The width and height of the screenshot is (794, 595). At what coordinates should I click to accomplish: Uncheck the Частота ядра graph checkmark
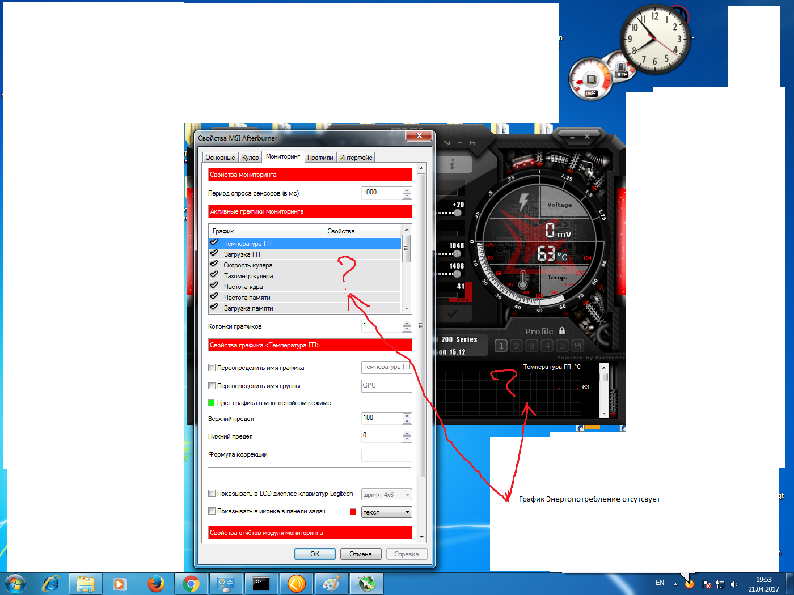(214, 286)
